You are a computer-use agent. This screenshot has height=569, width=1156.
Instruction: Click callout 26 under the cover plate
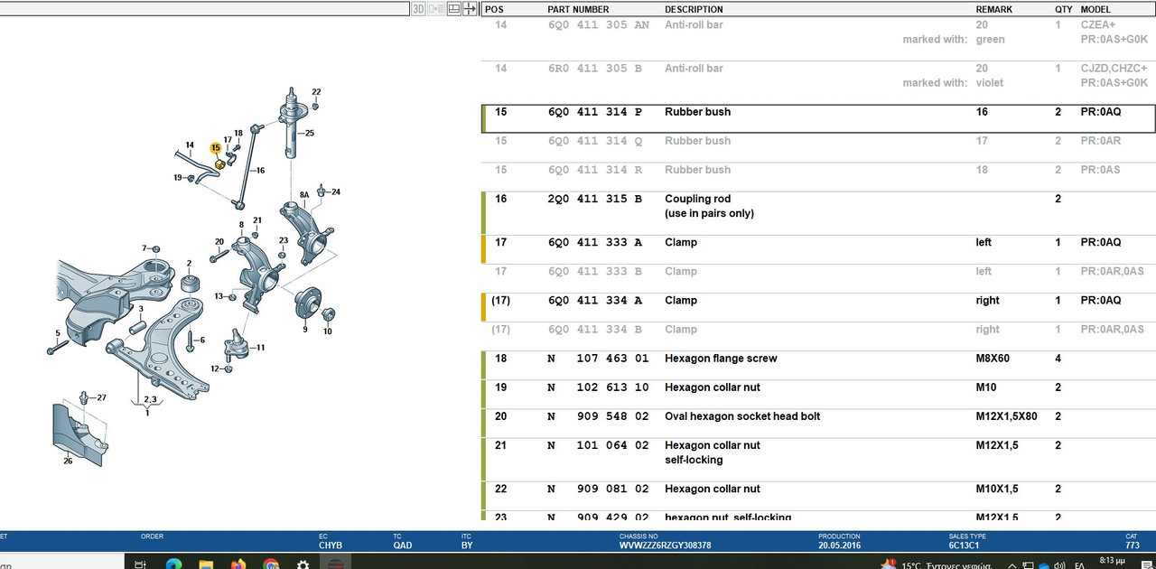[x=68, y=462]
